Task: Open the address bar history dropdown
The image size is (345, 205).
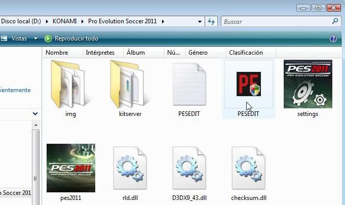Action: coord(200,22)
